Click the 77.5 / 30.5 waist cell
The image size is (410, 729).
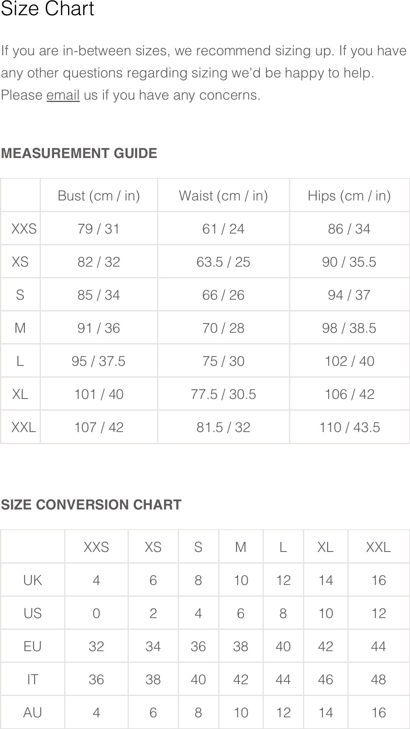point(223,394)
